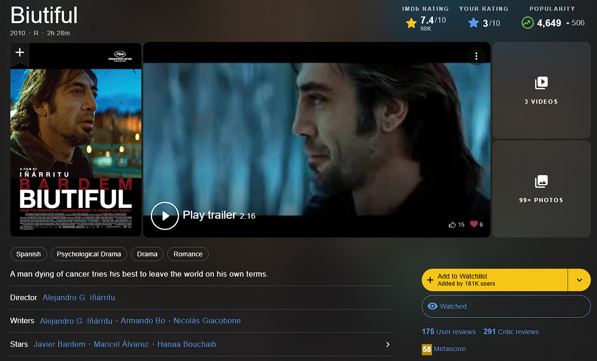
Task: Select the Psychological Drama chip
Action: (x=89, y=254)
